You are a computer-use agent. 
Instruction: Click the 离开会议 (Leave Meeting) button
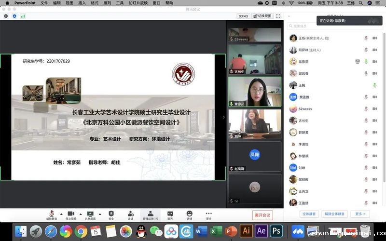(262, 215)
